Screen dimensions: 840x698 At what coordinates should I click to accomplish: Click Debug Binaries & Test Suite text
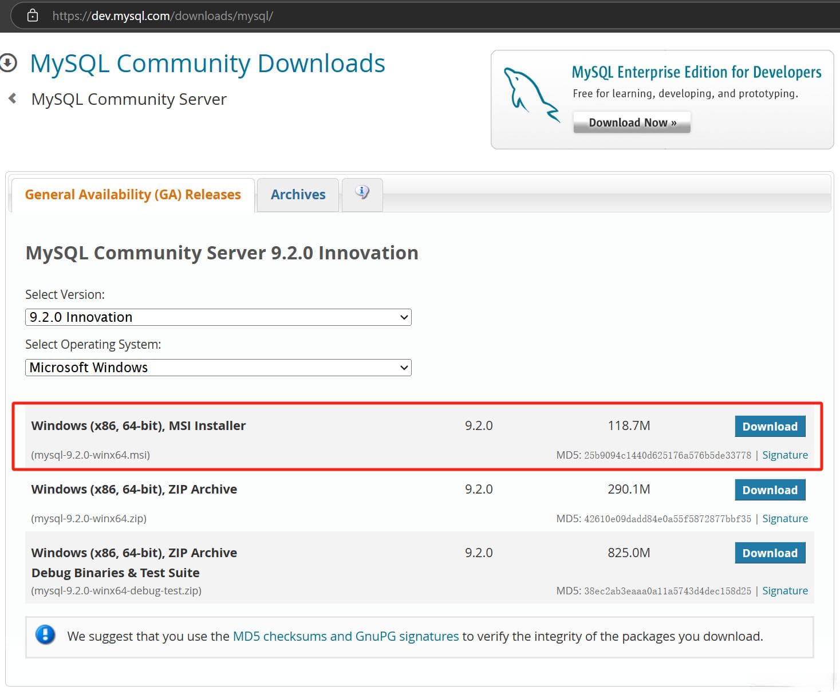116,573
